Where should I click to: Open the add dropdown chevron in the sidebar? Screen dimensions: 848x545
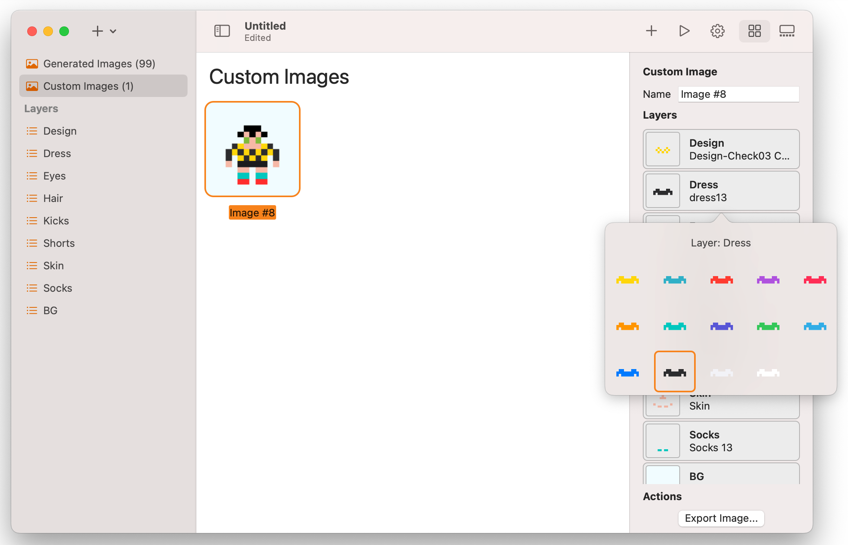(113, 31)
